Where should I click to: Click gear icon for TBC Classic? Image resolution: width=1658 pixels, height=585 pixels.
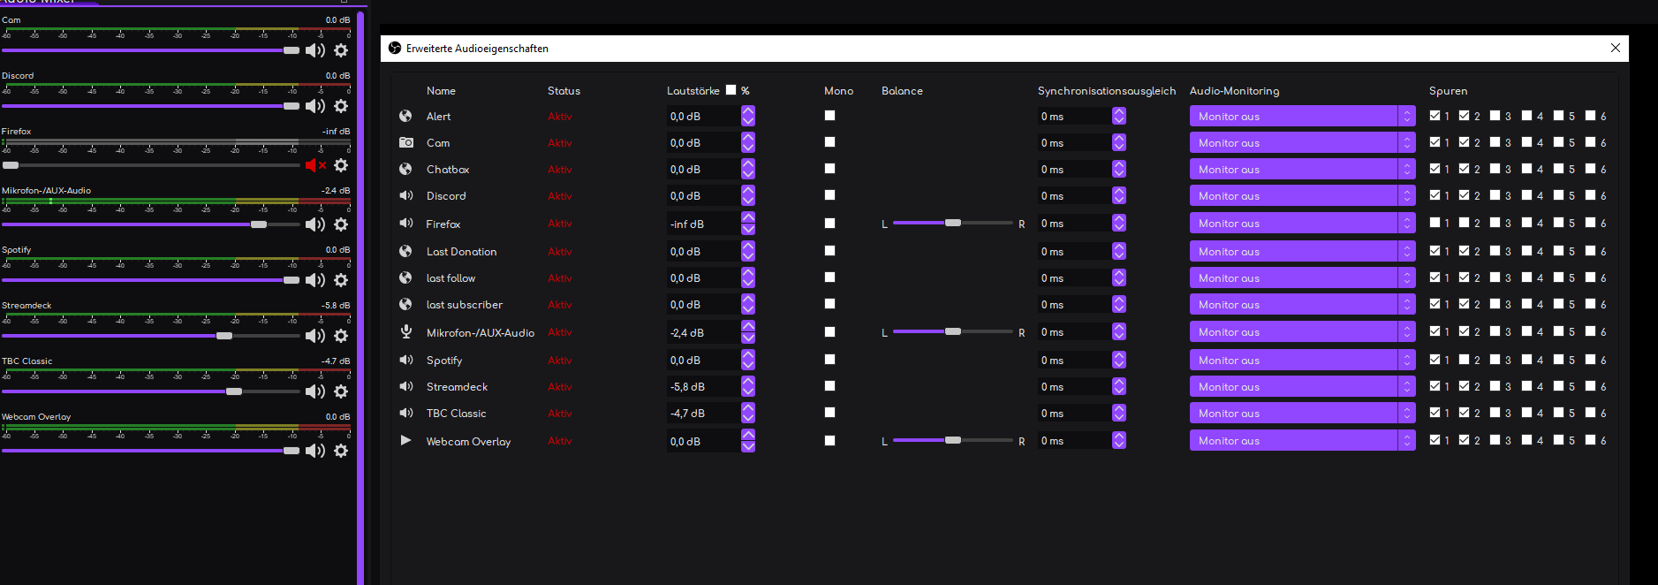(x=341, y=391)
